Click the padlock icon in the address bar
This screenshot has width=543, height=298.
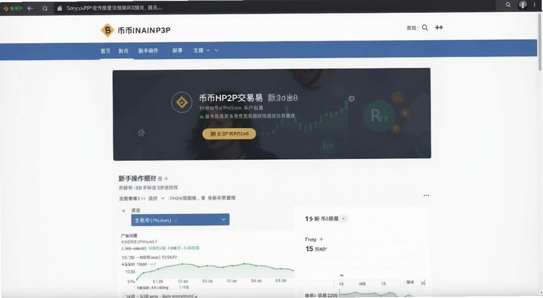(x=59, y=8)
